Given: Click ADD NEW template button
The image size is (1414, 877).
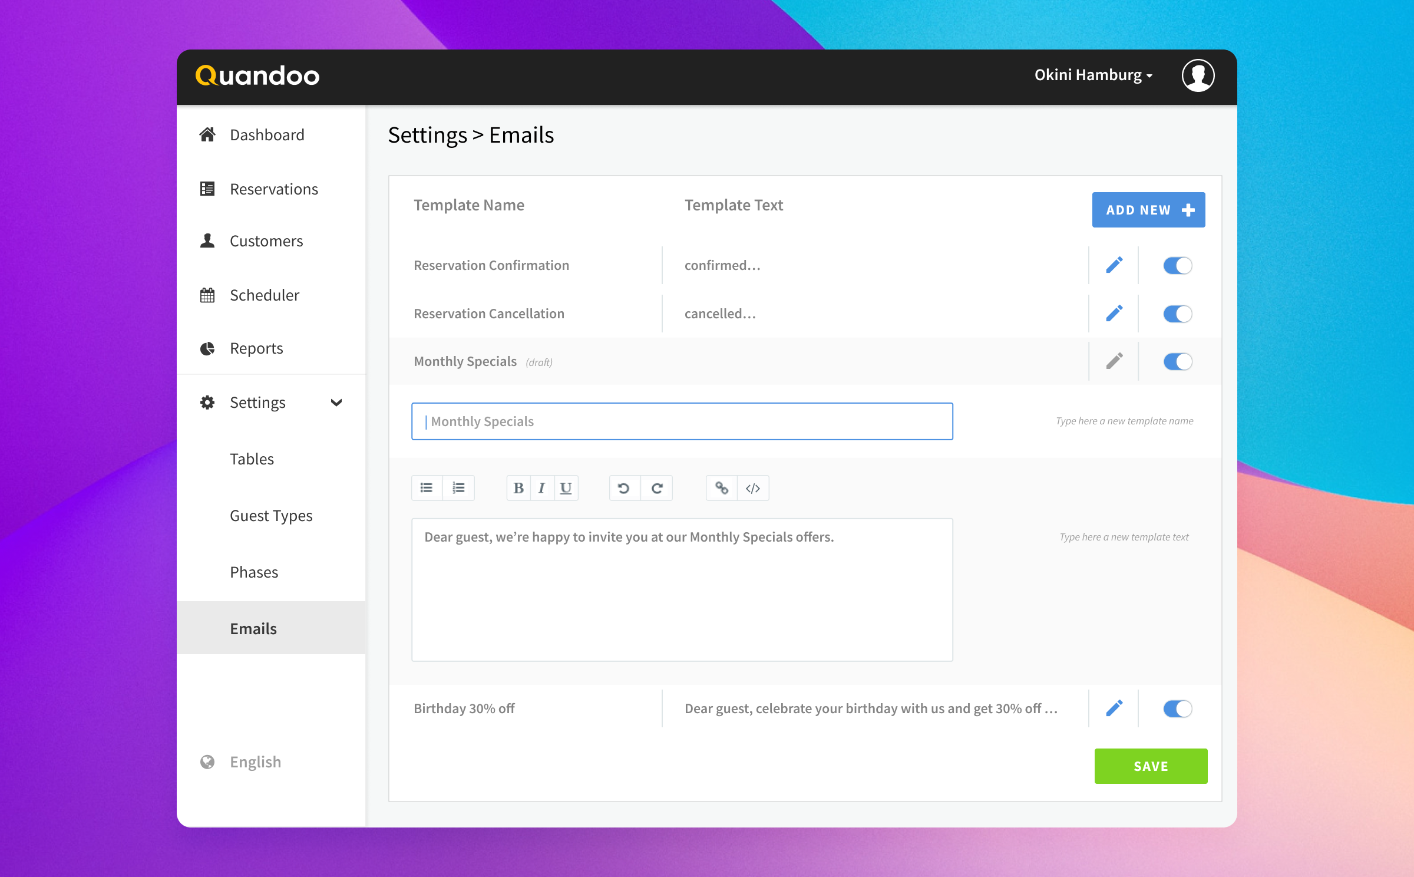Looking at the screenshot, I should [x=1148, y=210].
